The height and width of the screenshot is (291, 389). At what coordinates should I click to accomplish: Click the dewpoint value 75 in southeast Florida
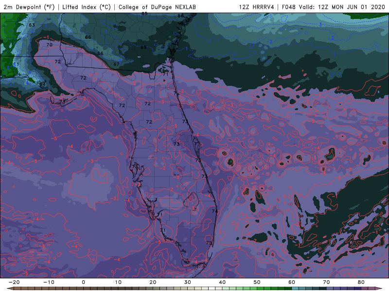[209, 242]
